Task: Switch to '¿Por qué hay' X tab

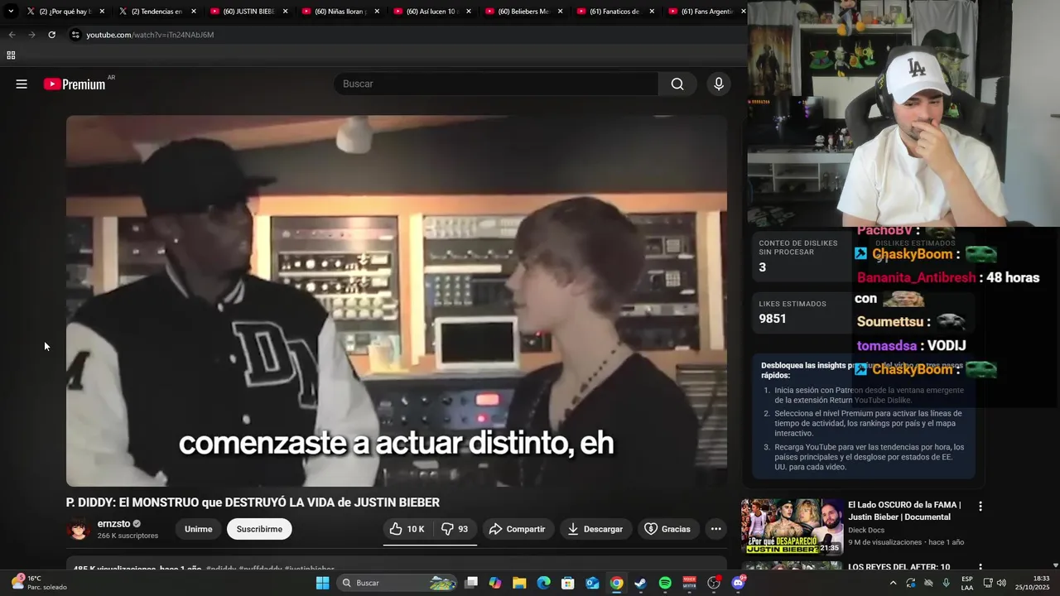Action: (66, 12)
